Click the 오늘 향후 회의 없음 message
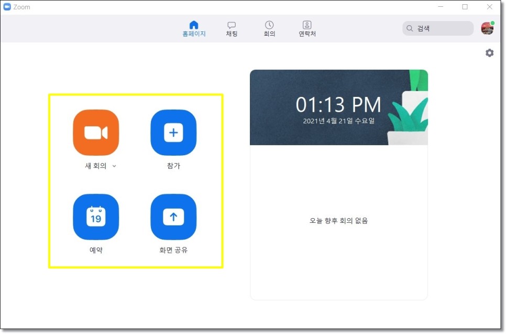Screen dimensions: 506x334 point(339,220)
